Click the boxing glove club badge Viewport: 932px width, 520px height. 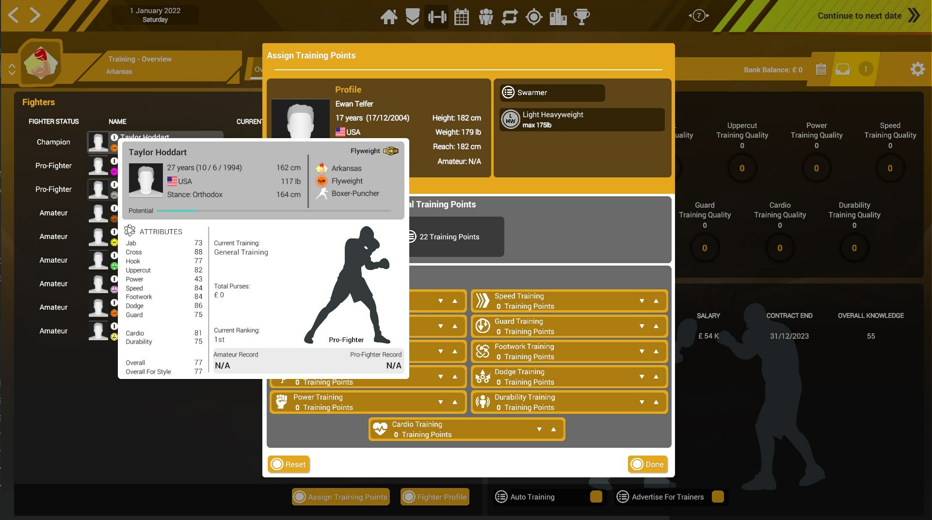41,63
